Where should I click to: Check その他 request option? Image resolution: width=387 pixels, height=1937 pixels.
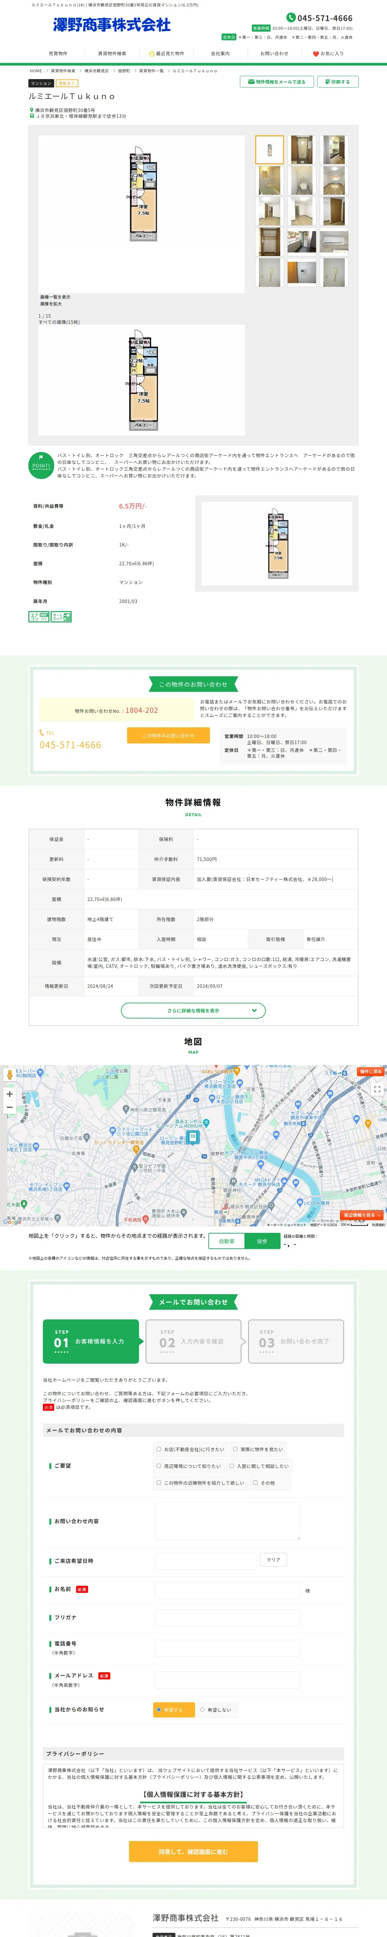(x=255, y=1482)
